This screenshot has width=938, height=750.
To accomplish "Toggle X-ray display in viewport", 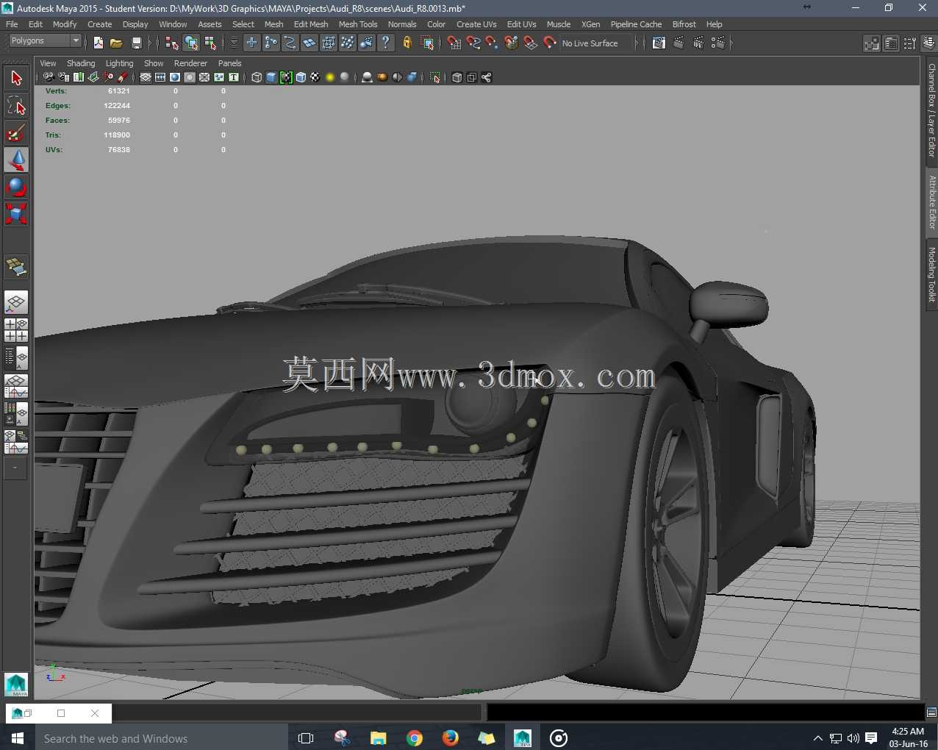I will (x=457, y=77).
